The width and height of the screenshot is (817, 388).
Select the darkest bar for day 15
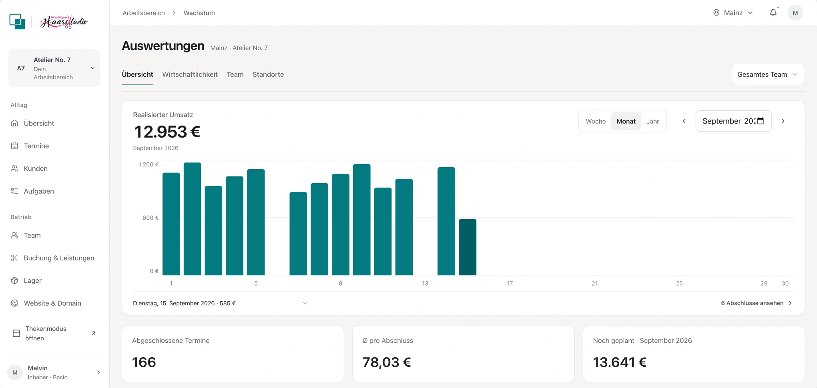pyautogui.click(x=467, y=247)
